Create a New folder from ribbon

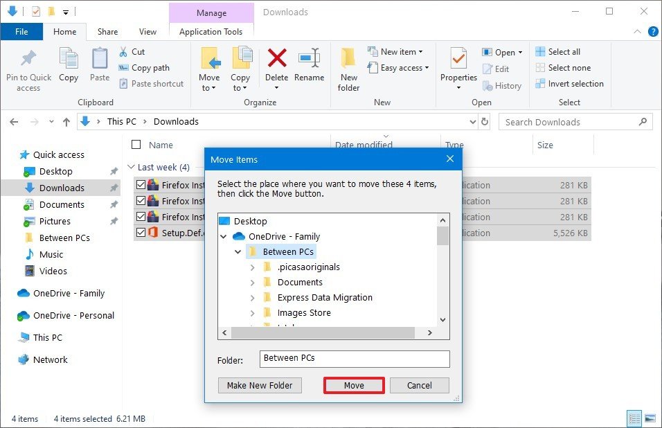point(348,70)
